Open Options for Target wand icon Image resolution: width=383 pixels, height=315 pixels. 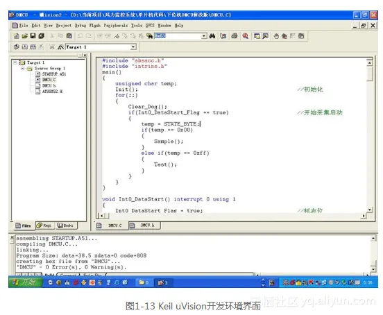point(60,46)
